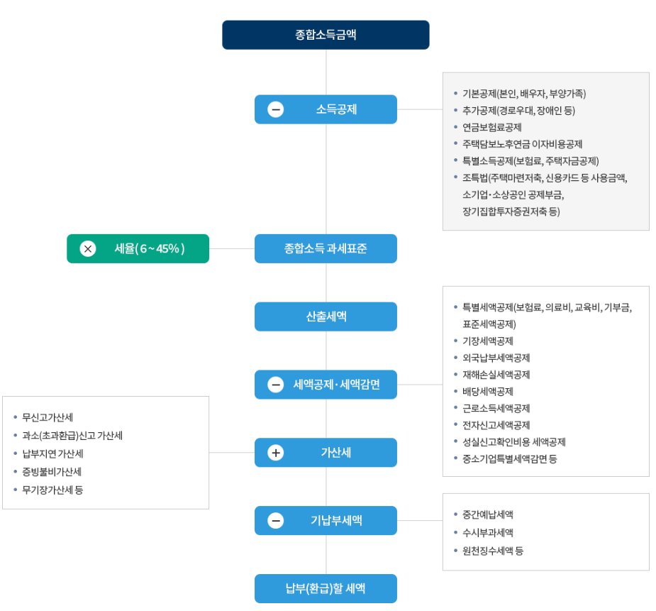Click 특별세액공제(보험료, 의료비, 교육비, 기부금 line
The image size is (656, 611).
point(547,307)
